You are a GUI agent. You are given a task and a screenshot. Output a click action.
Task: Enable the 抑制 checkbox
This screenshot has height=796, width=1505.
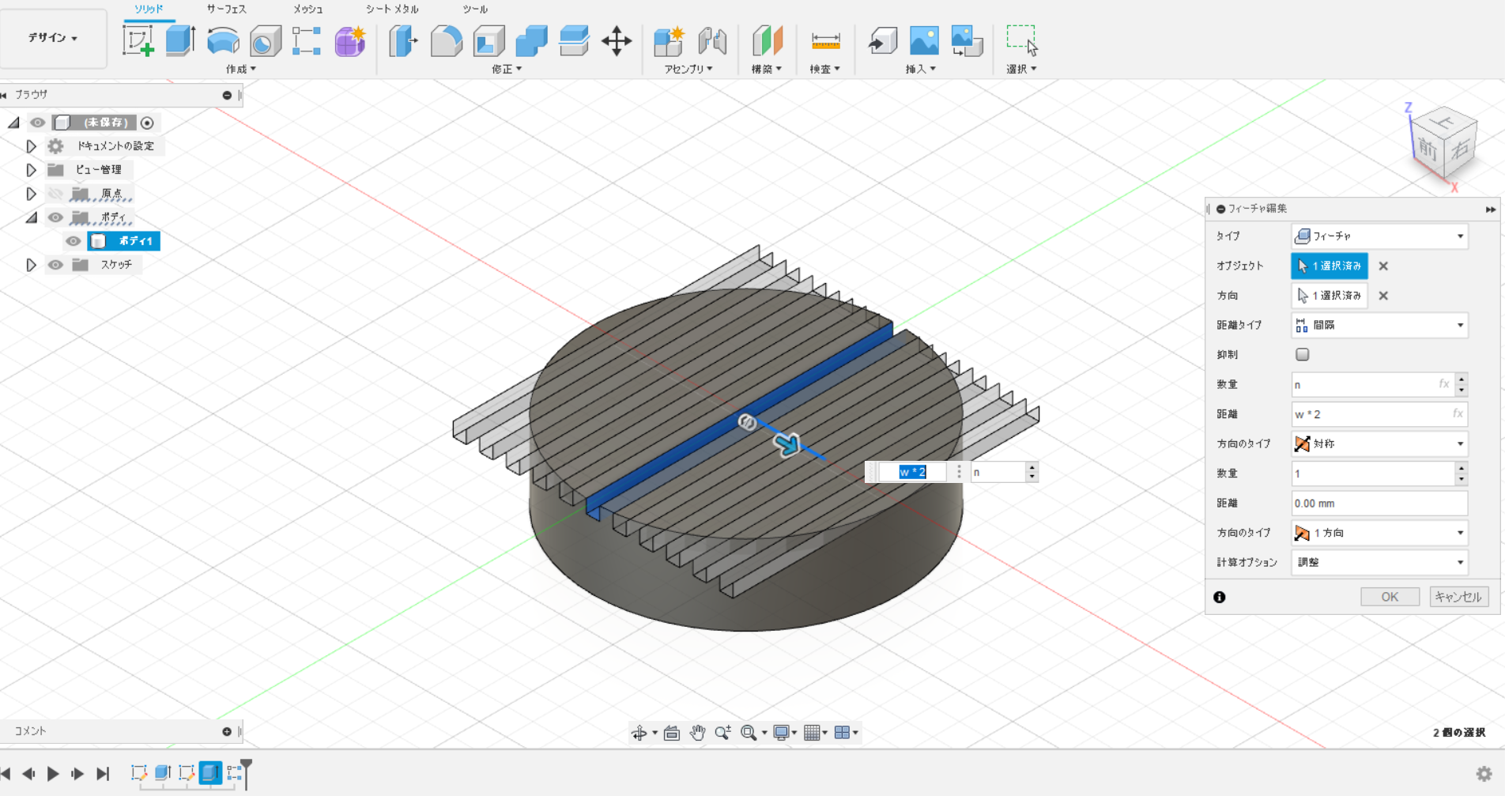[1302, 355]
